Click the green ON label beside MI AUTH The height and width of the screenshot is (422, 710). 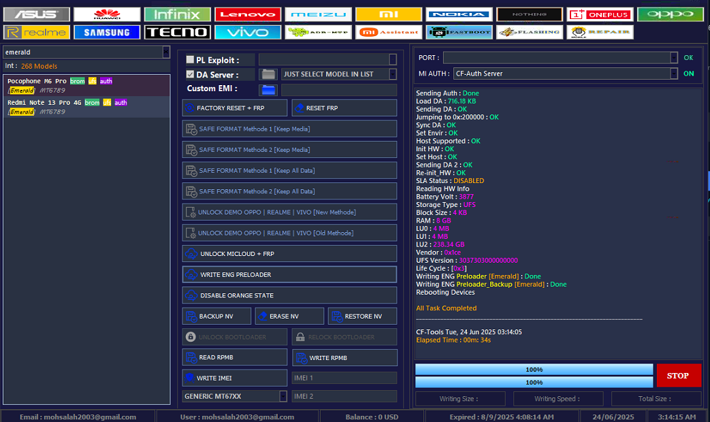coord(688,74)
